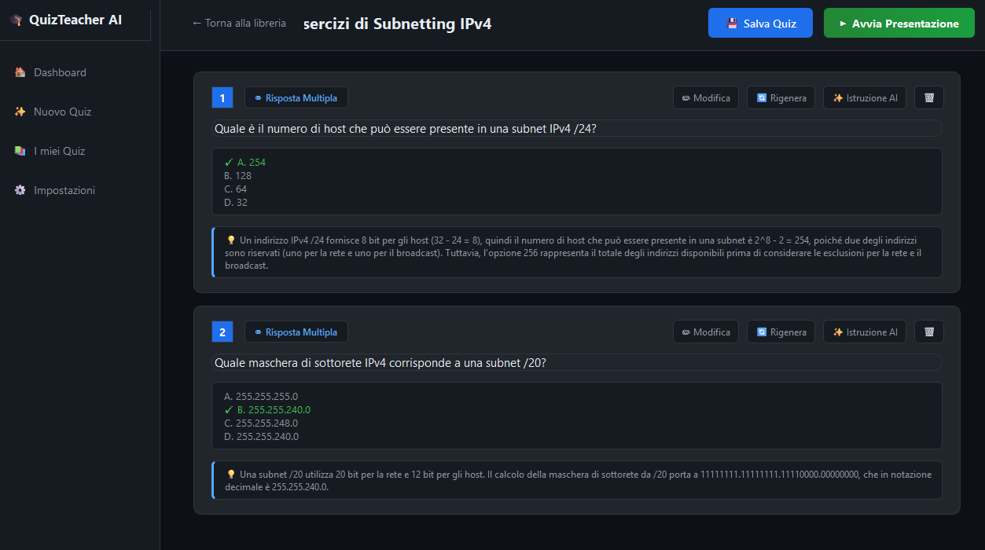
Task: Click the lightbulb icon in question 2 explanation
Action: point(231,474)
